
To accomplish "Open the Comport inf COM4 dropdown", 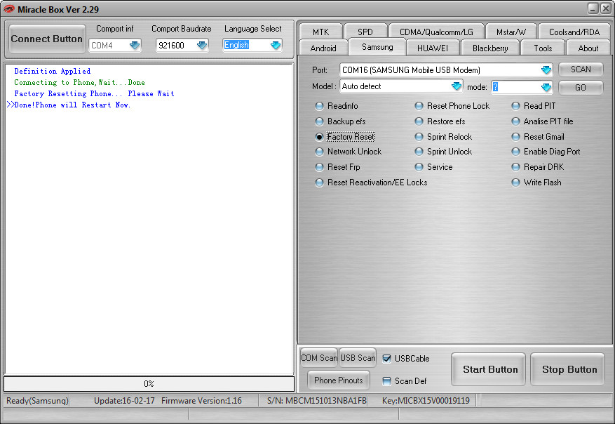I will (x=135, y=45).
